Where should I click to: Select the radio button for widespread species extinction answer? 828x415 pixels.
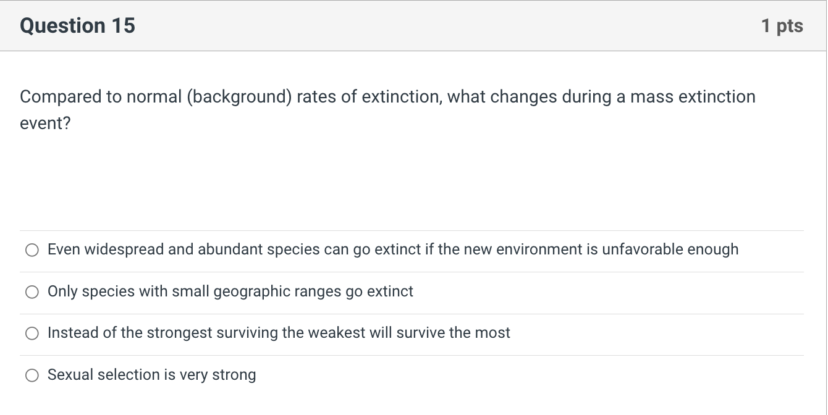click(32, 250)
